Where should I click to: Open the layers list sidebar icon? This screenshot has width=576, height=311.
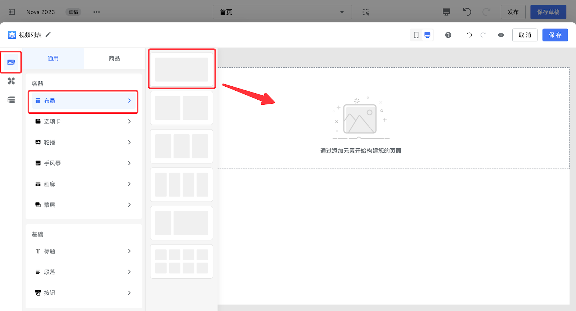11,100
